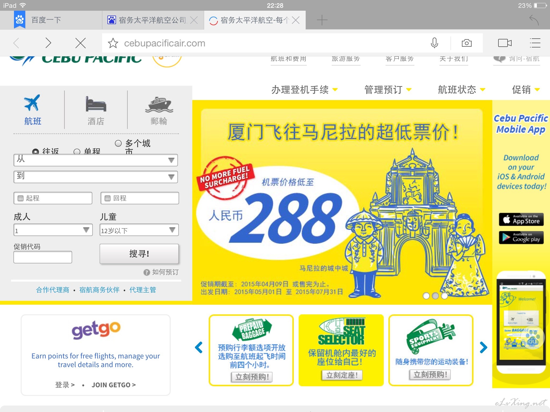This screenshot has height=412, width=550.
Task: Tap the Prepaid Baggage logo
Action: pyautogui.click(x=251, y=329)
